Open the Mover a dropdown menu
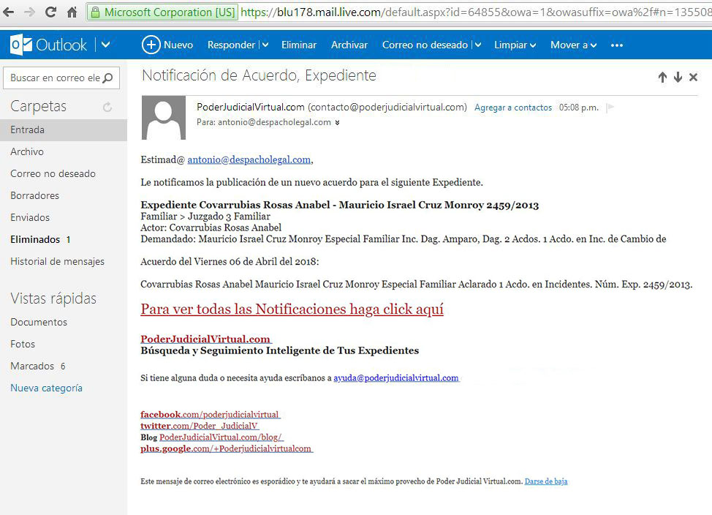This screenshot has width=712, height=515. (x=573, y=45)
